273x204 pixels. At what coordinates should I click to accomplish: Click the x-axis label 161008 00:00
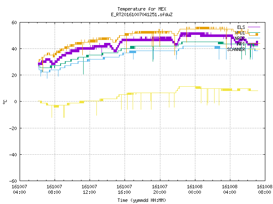click(x=195, y=189)
